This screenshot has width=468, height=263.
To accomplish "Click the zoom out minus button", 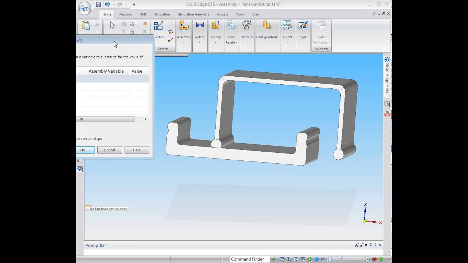I will click(330, 259).
